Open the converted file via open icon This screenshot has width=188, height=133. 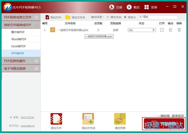pos(162,30)
